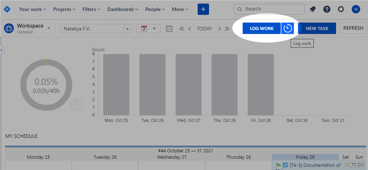Click into the Search field
The width and height of the screenshot is (368, 170).
point(269,9)
